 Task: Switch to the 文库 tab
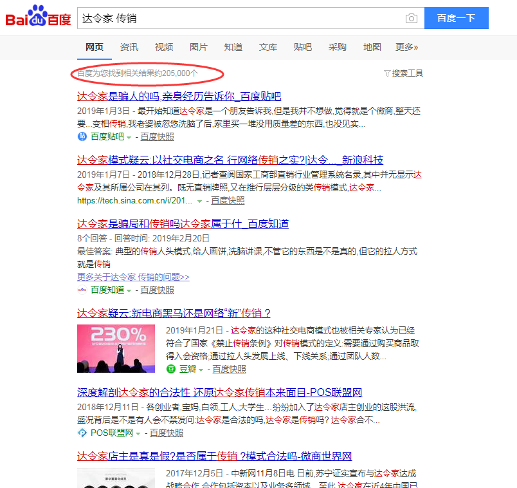tap(268, 47)
